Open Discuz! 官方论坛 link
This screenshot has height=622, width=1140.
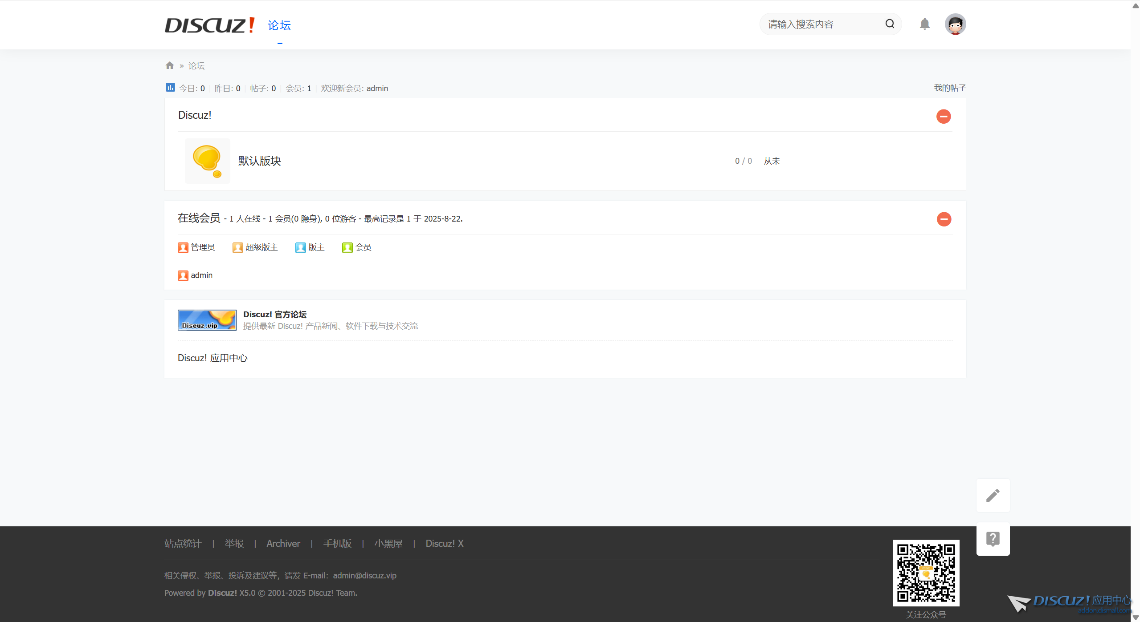(x=275, y=315)
